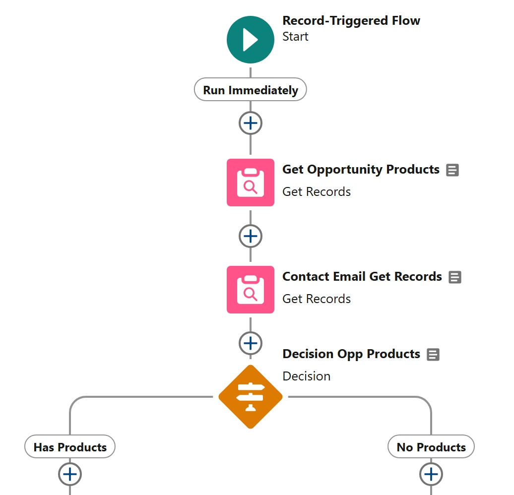Image resolution: width=514 pixels, height=495 pixels.
Task: Click the Decision Opp Products label
Action: coord(351,354)
